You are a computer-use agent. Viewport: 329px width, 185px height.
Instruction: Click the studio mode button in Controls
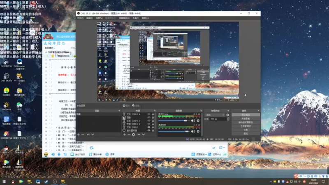[x=246, y=126]
